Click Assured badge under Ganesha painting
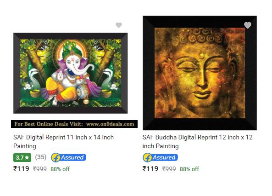 click(x=69, y=157)
